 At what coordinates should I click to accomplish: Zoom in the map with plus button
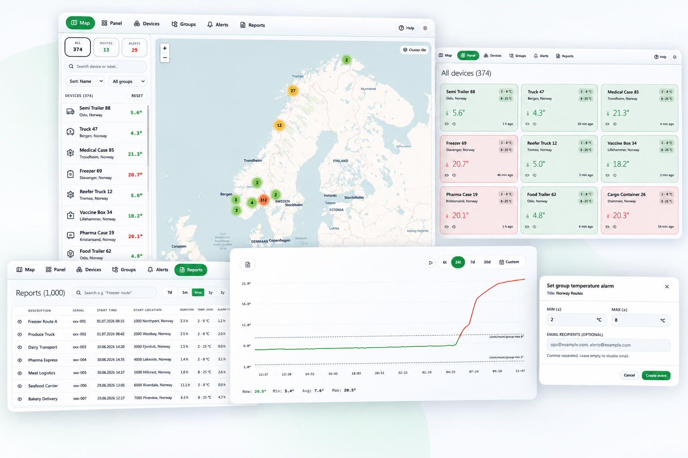[165, 48]
